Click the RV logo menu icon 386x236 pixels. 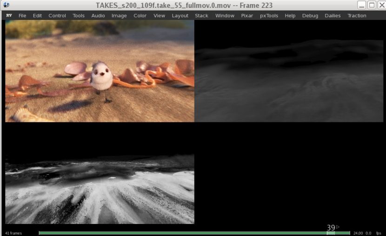[9, 15]
